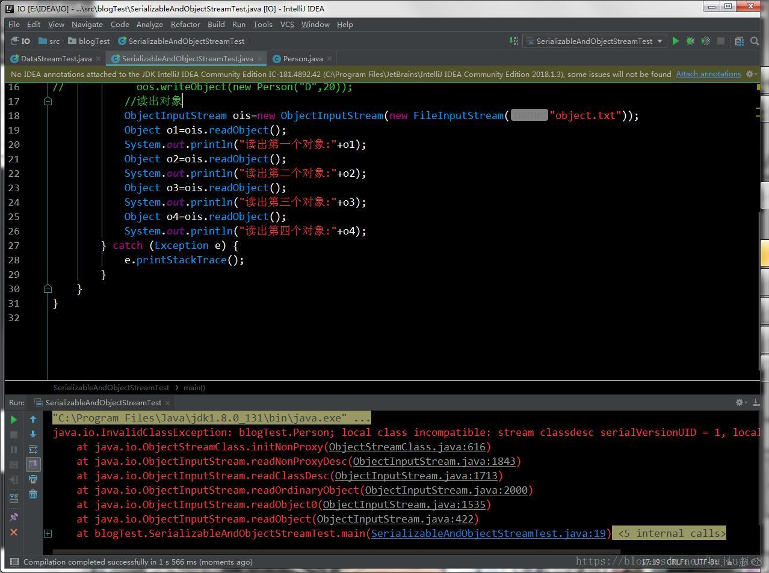Close the DataStreamTest.java tab
Image resolution: width=769 pixels, height=573 pixels.
pyautogui.click(x=98, y=58)
